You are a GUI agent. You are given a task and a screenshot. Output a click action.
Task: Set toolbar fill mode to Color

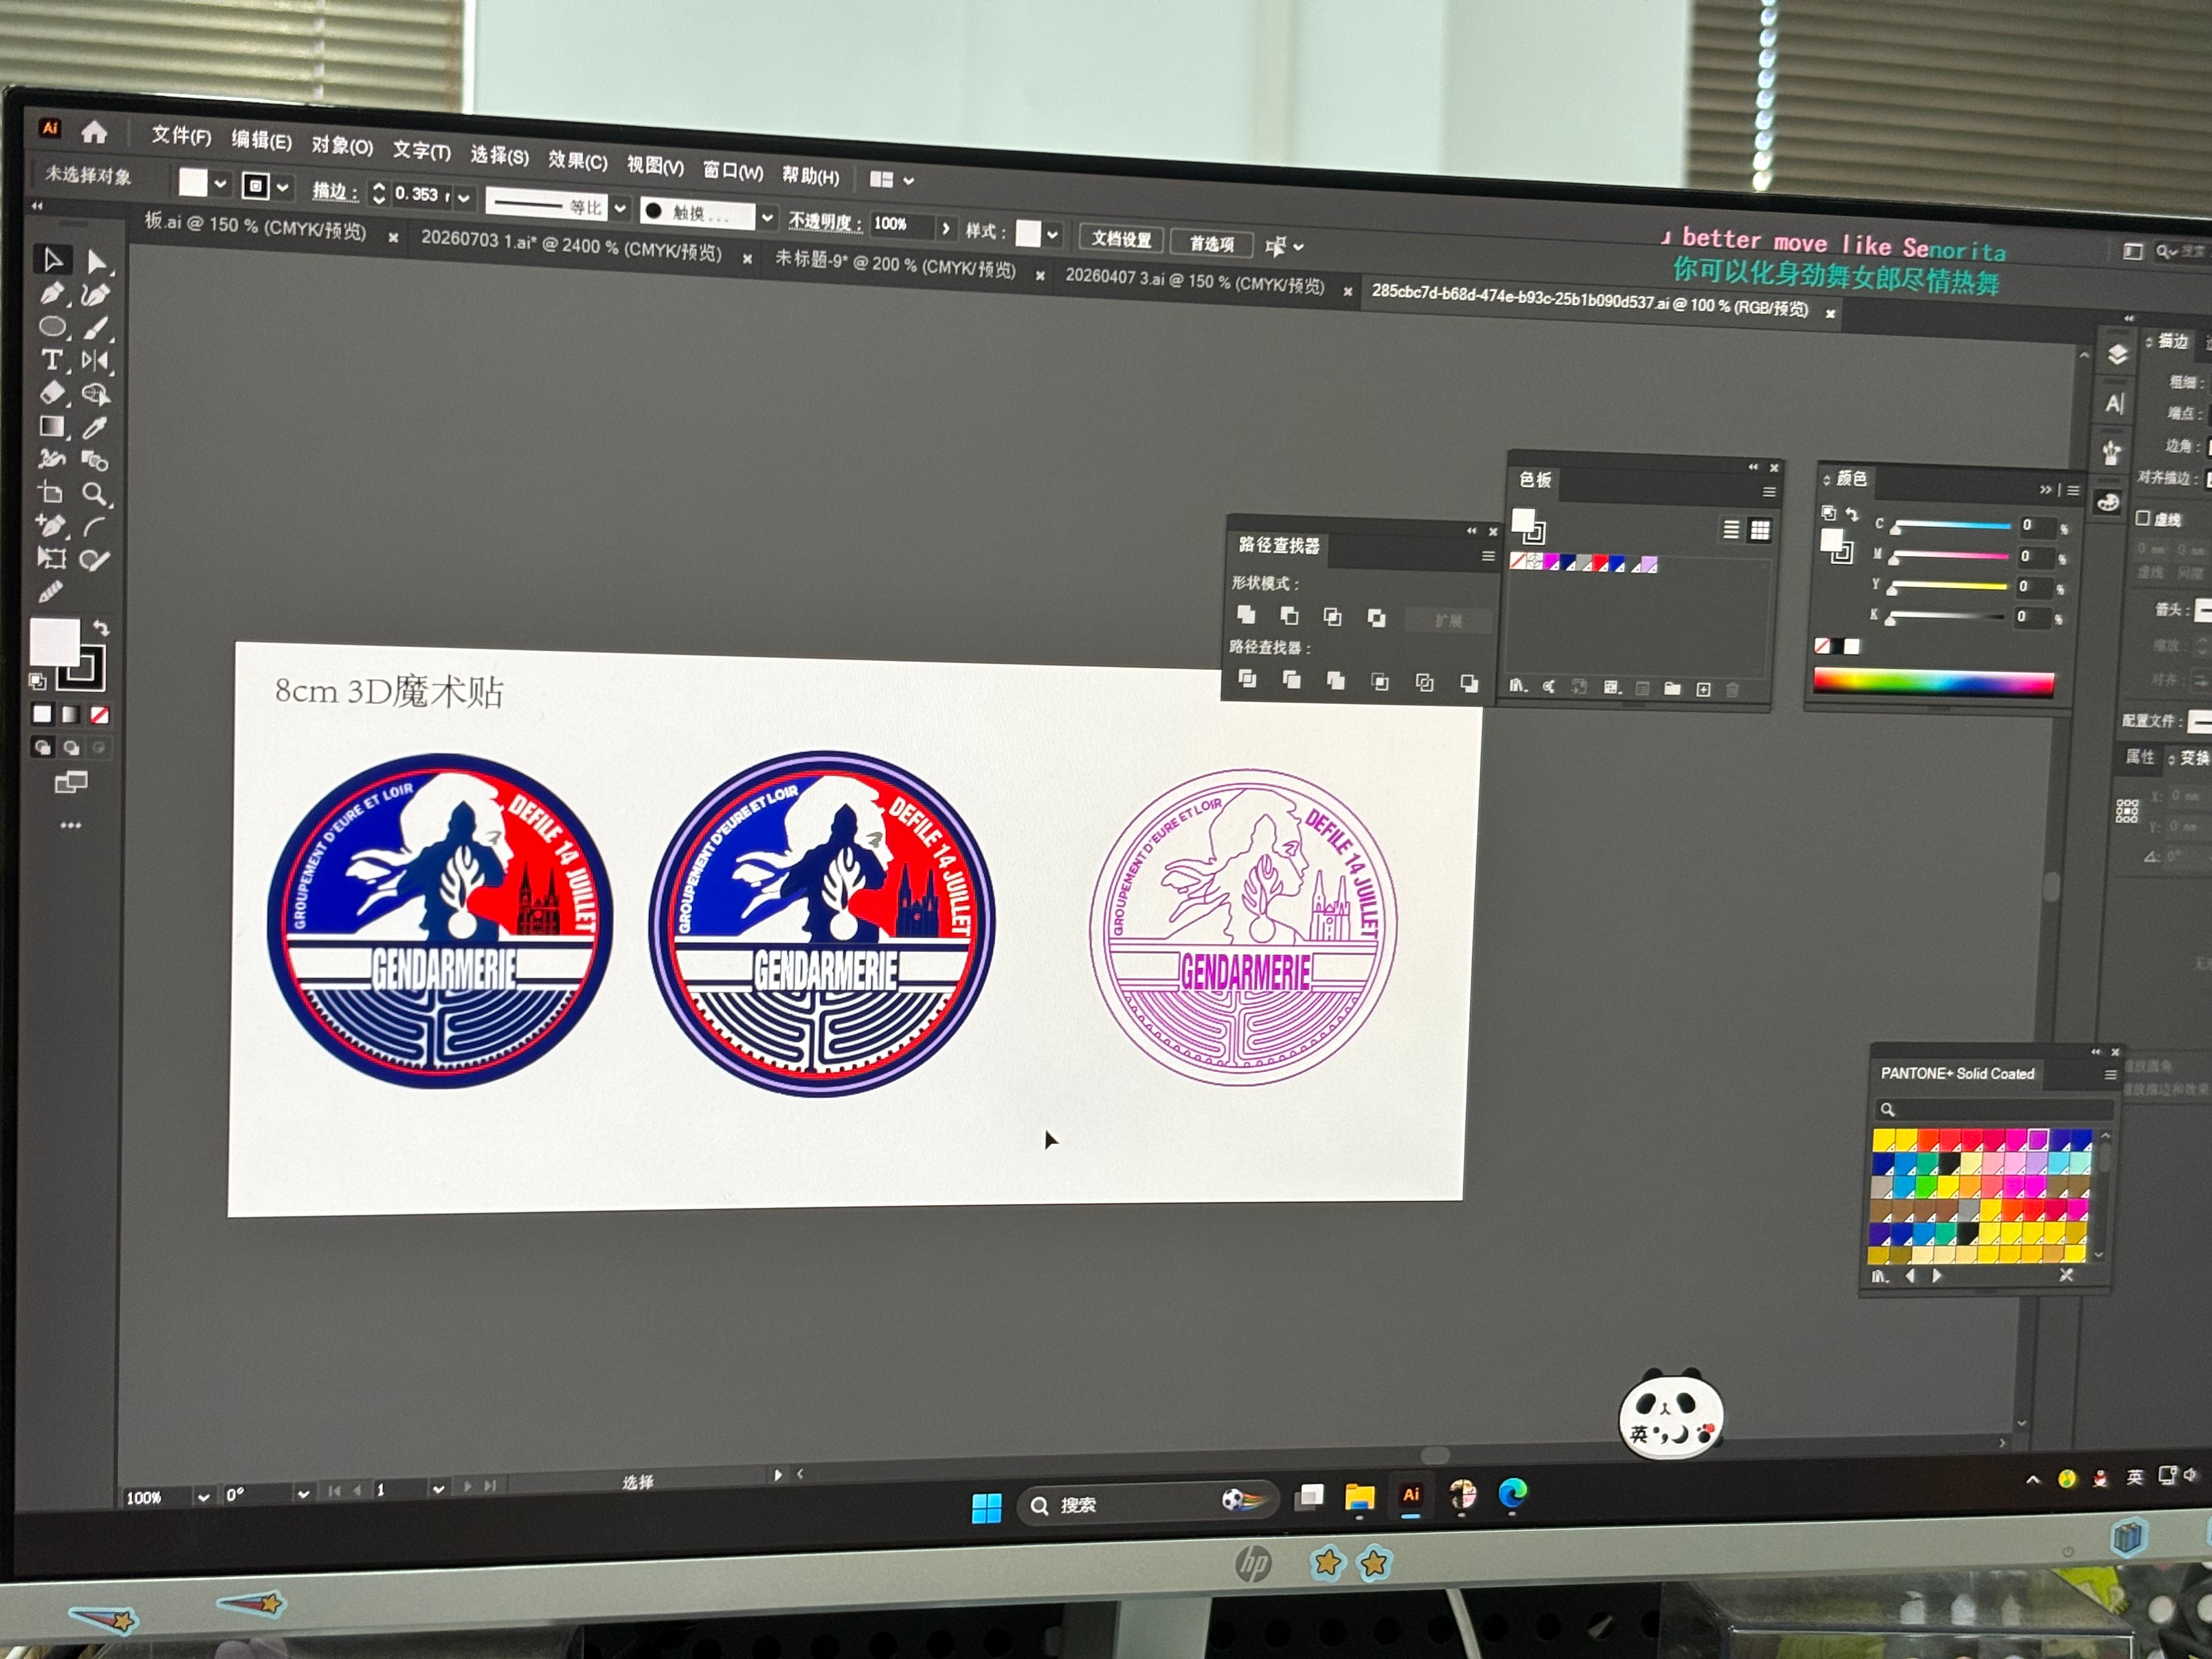point(41,714)
